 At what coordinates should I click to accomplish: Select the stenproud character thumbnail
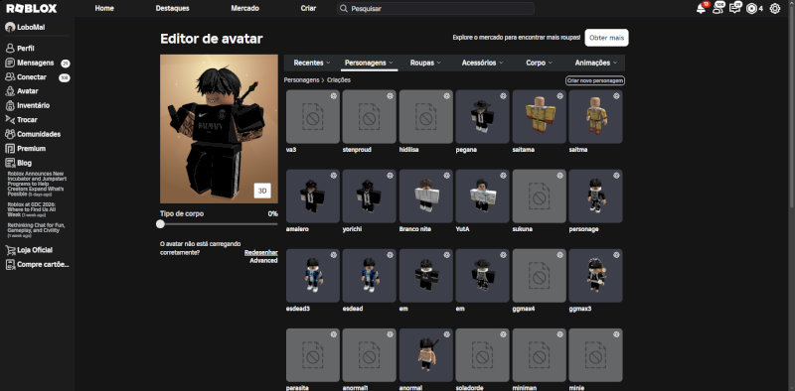pos(369,117)
